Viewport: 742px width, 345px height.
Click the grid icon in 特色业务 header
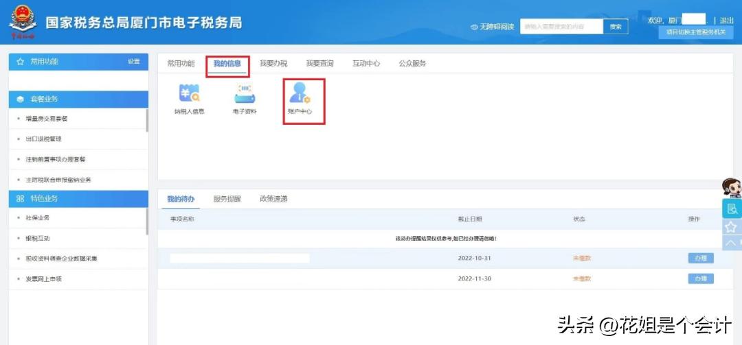point(20,199)
